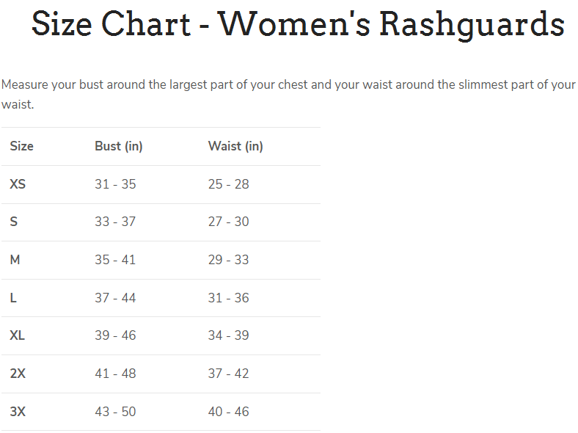Viewport: 578px width, 433px height.
Task: Click the Bust (in) column header
Action: pyautogui.click(x=118, y=146)
